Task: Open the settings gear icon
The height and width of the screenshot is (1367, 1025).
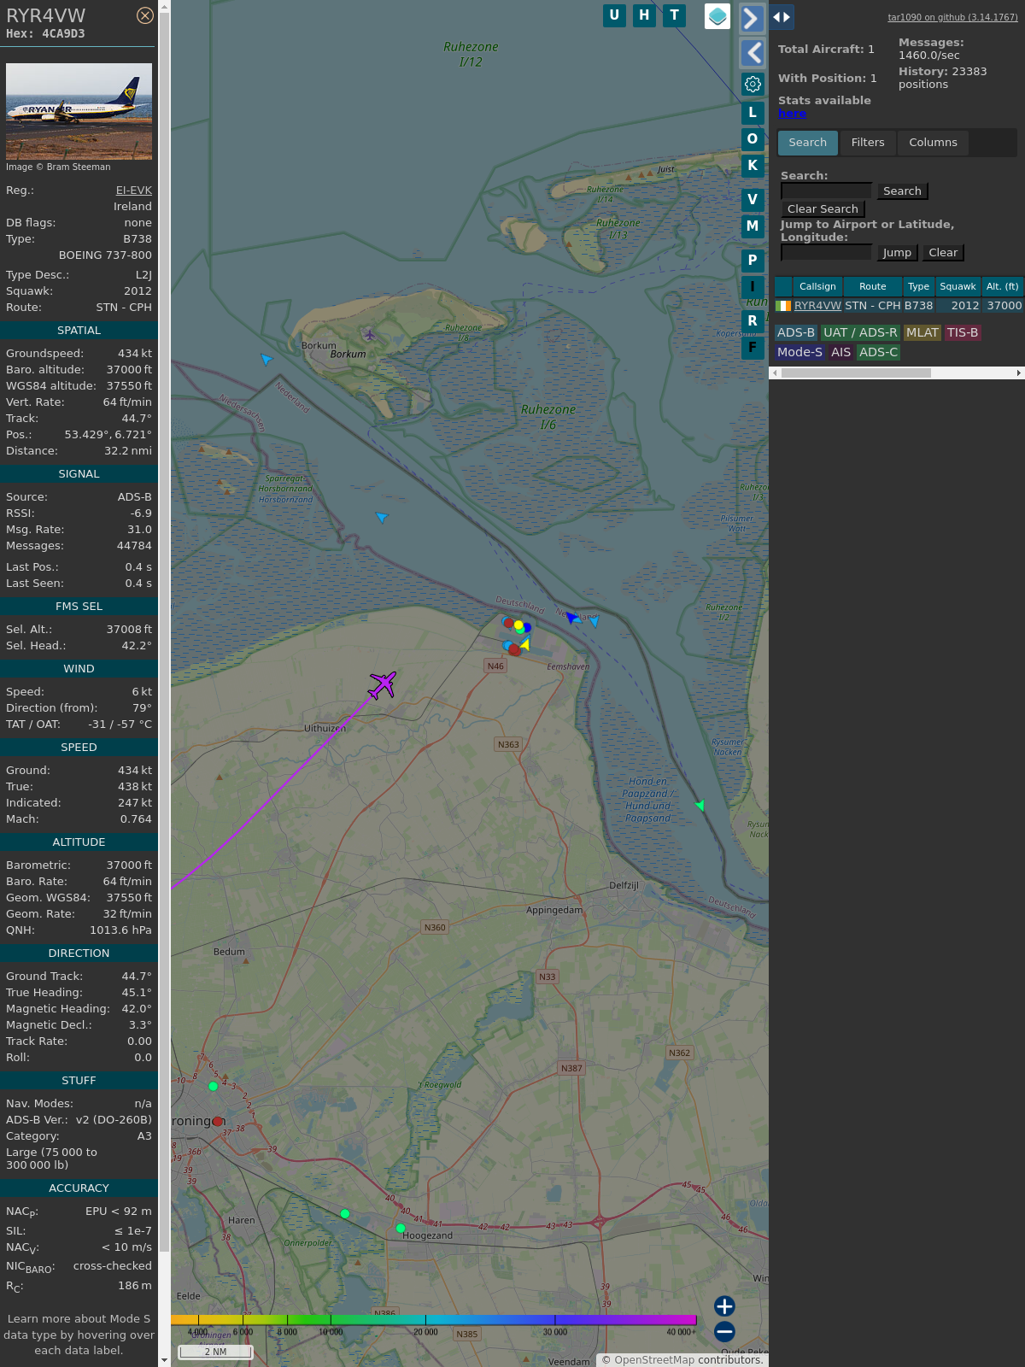Action: 753,84
